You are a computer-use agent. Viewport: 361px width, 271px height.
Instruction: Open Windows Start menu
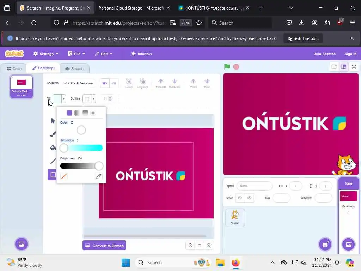click(126, 263)
